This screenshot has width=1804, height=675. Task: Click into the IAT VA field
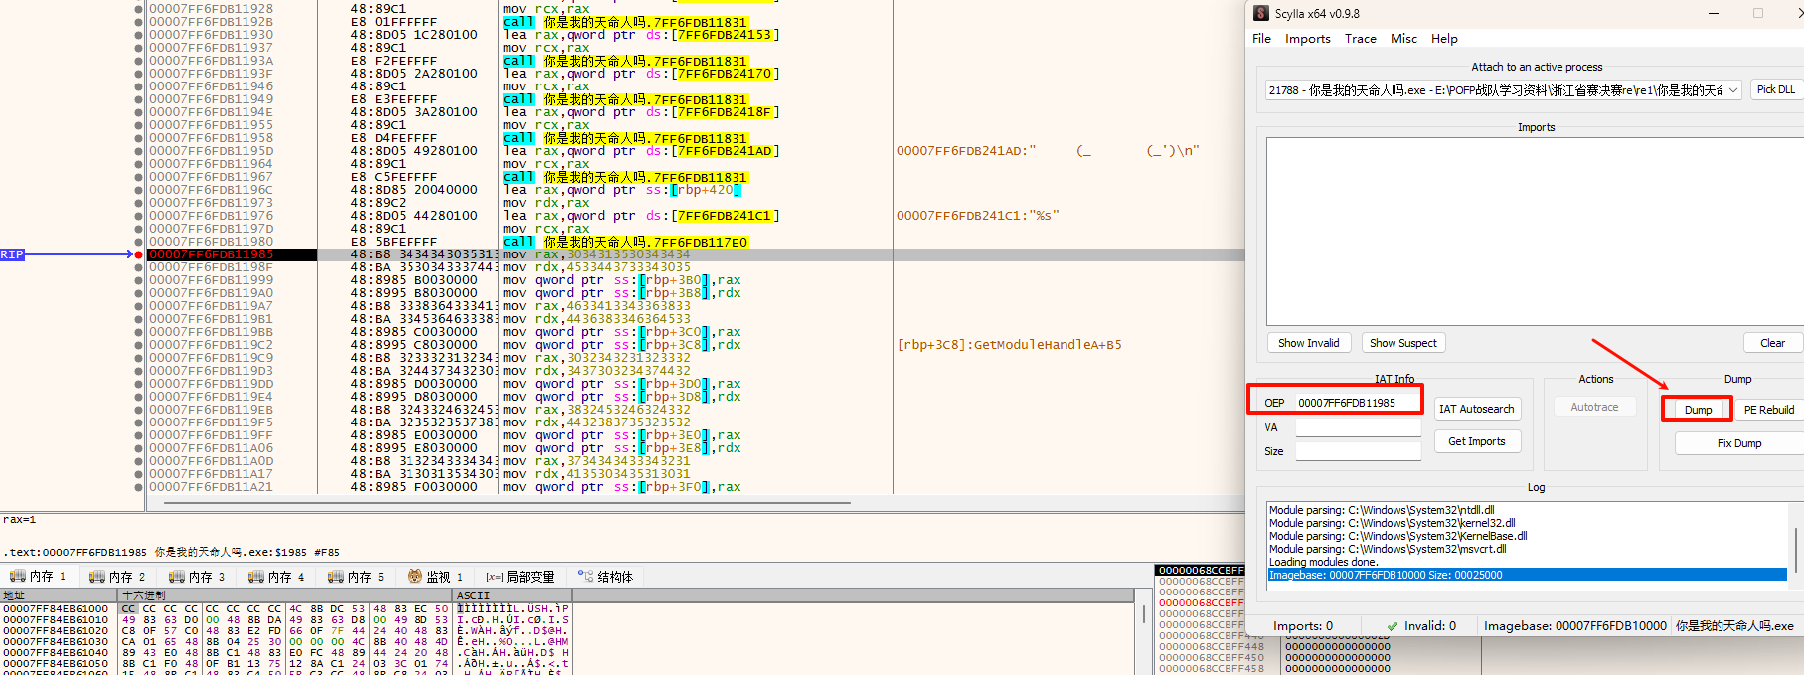click(x=1358, y=427)
